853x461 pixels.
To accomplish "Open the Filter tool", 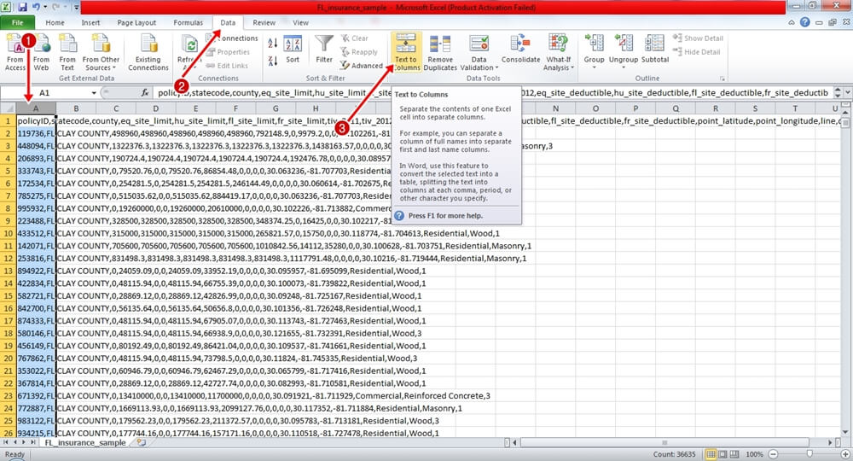I will (x=324, y=51).
